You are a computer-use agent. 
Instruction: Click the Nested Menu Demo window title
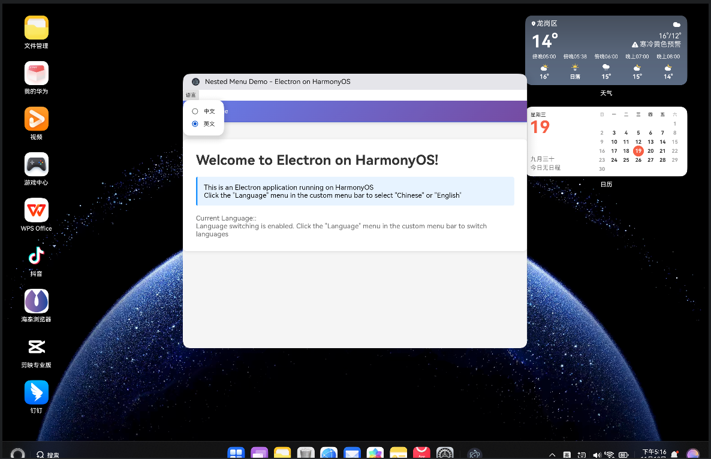pyautogui.click(x=278, y=81)
